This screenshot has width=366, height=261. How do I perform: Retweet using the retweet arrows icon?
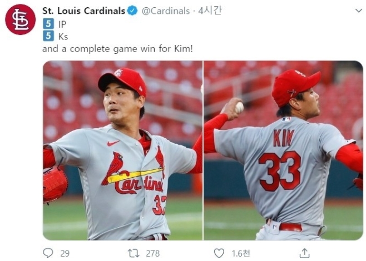point(133,253)
